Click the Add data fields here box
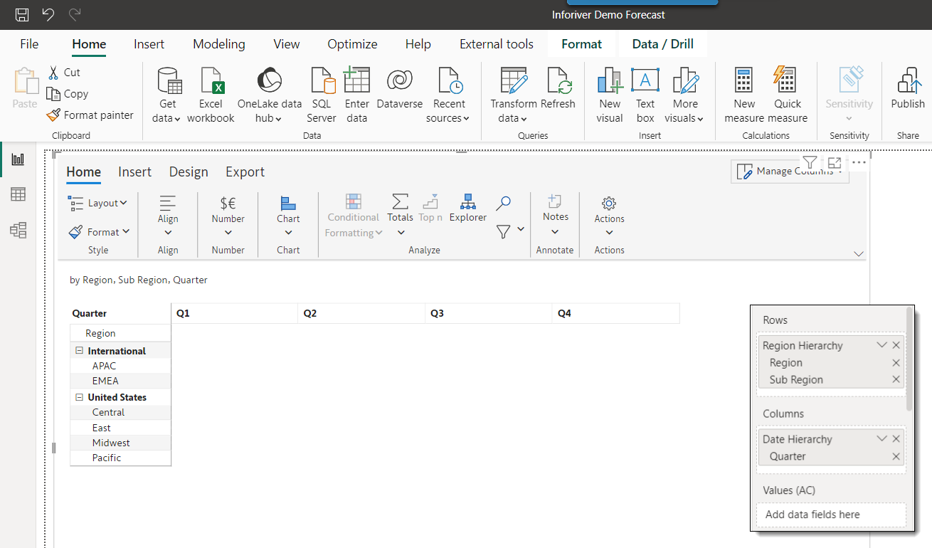The height and width of the screenshot is (548, 932). coord(830,515)
